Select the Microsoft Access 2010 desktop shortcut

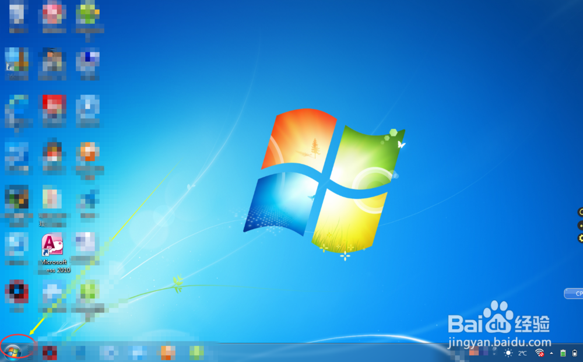(54, 253)
